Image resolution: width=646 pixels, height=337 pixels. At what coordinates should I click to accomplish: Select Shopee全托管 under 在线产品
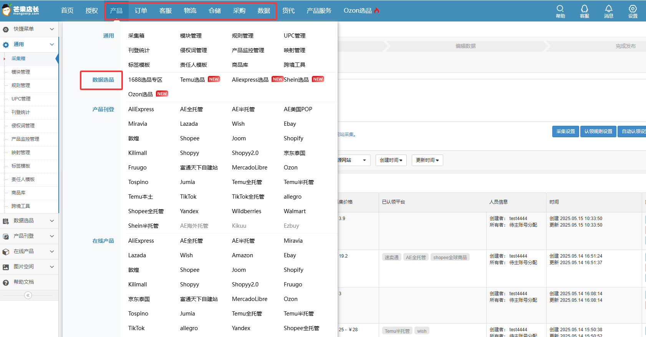pos(301,328)
